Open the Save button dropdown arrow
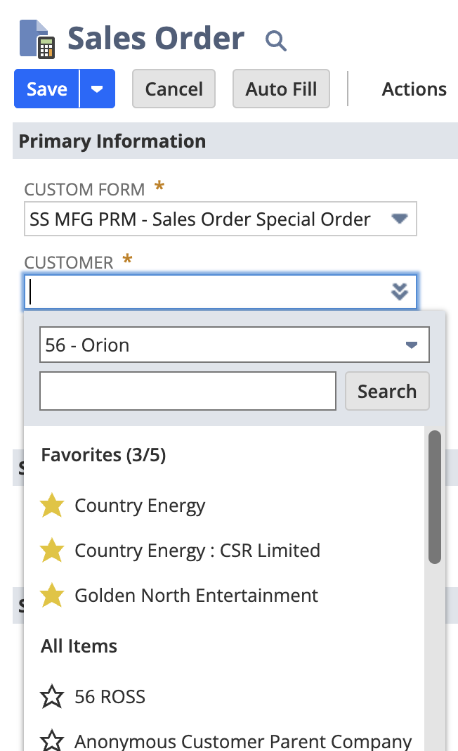 click(98, 89)
